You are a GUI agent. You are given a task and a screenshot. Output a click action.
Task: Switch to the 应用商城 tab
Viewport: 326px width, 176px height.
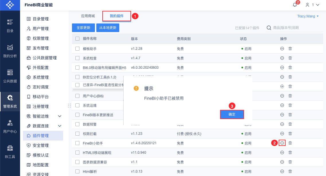(x=88, y=16)
